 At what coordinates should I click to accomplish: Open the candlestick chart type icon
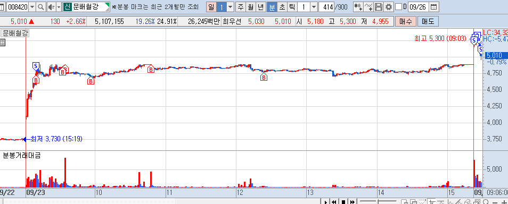point(358,7)
